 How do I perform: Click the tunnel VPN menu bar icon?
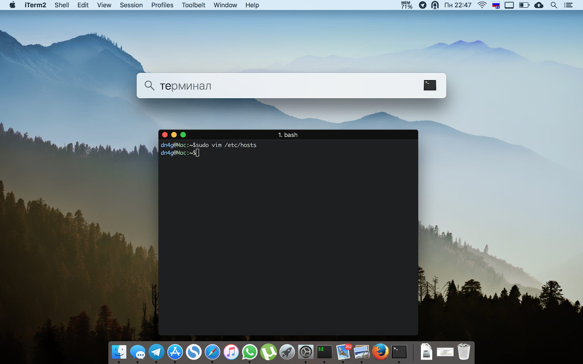(x=435, y=5)
